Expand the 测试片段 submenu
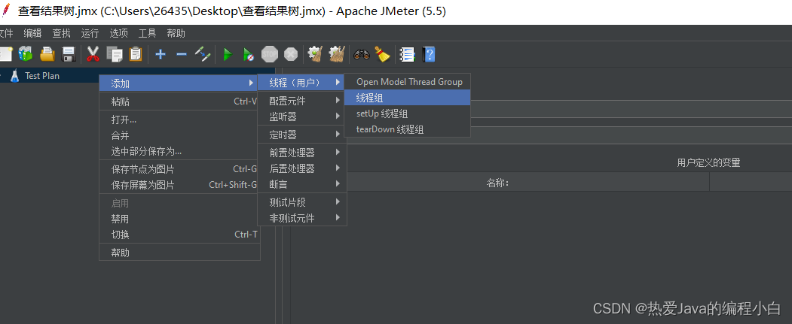 pos(302,202)
